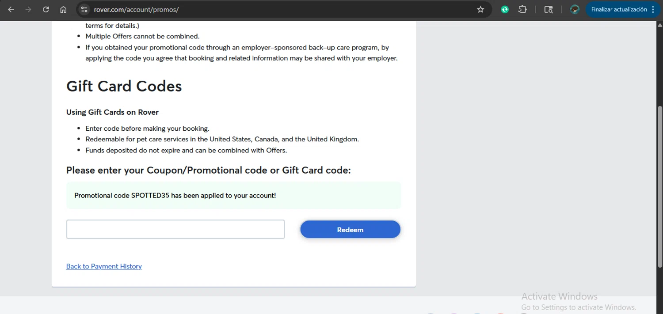View site information for rover.com
The image size is (663, 314).
84,9
